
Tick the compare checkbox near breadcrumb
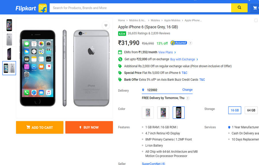[256, 20]
